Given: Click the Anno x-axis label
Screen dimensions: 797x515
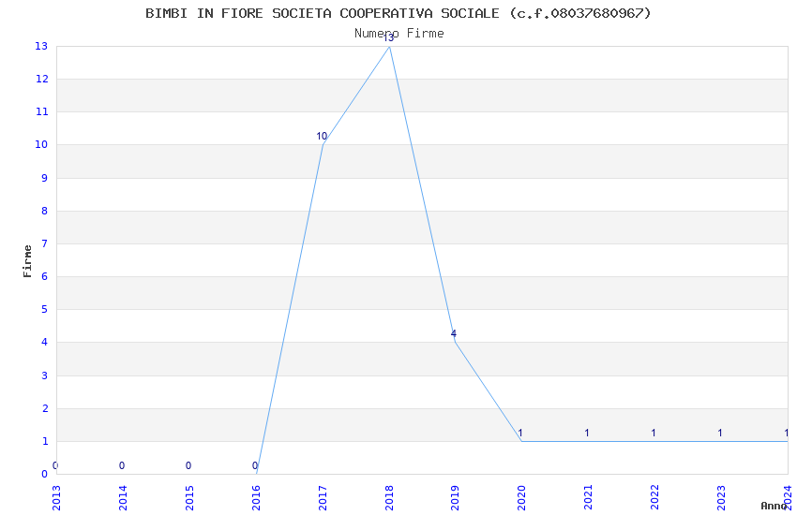Looking at the screenshot, I should point(774,506).
